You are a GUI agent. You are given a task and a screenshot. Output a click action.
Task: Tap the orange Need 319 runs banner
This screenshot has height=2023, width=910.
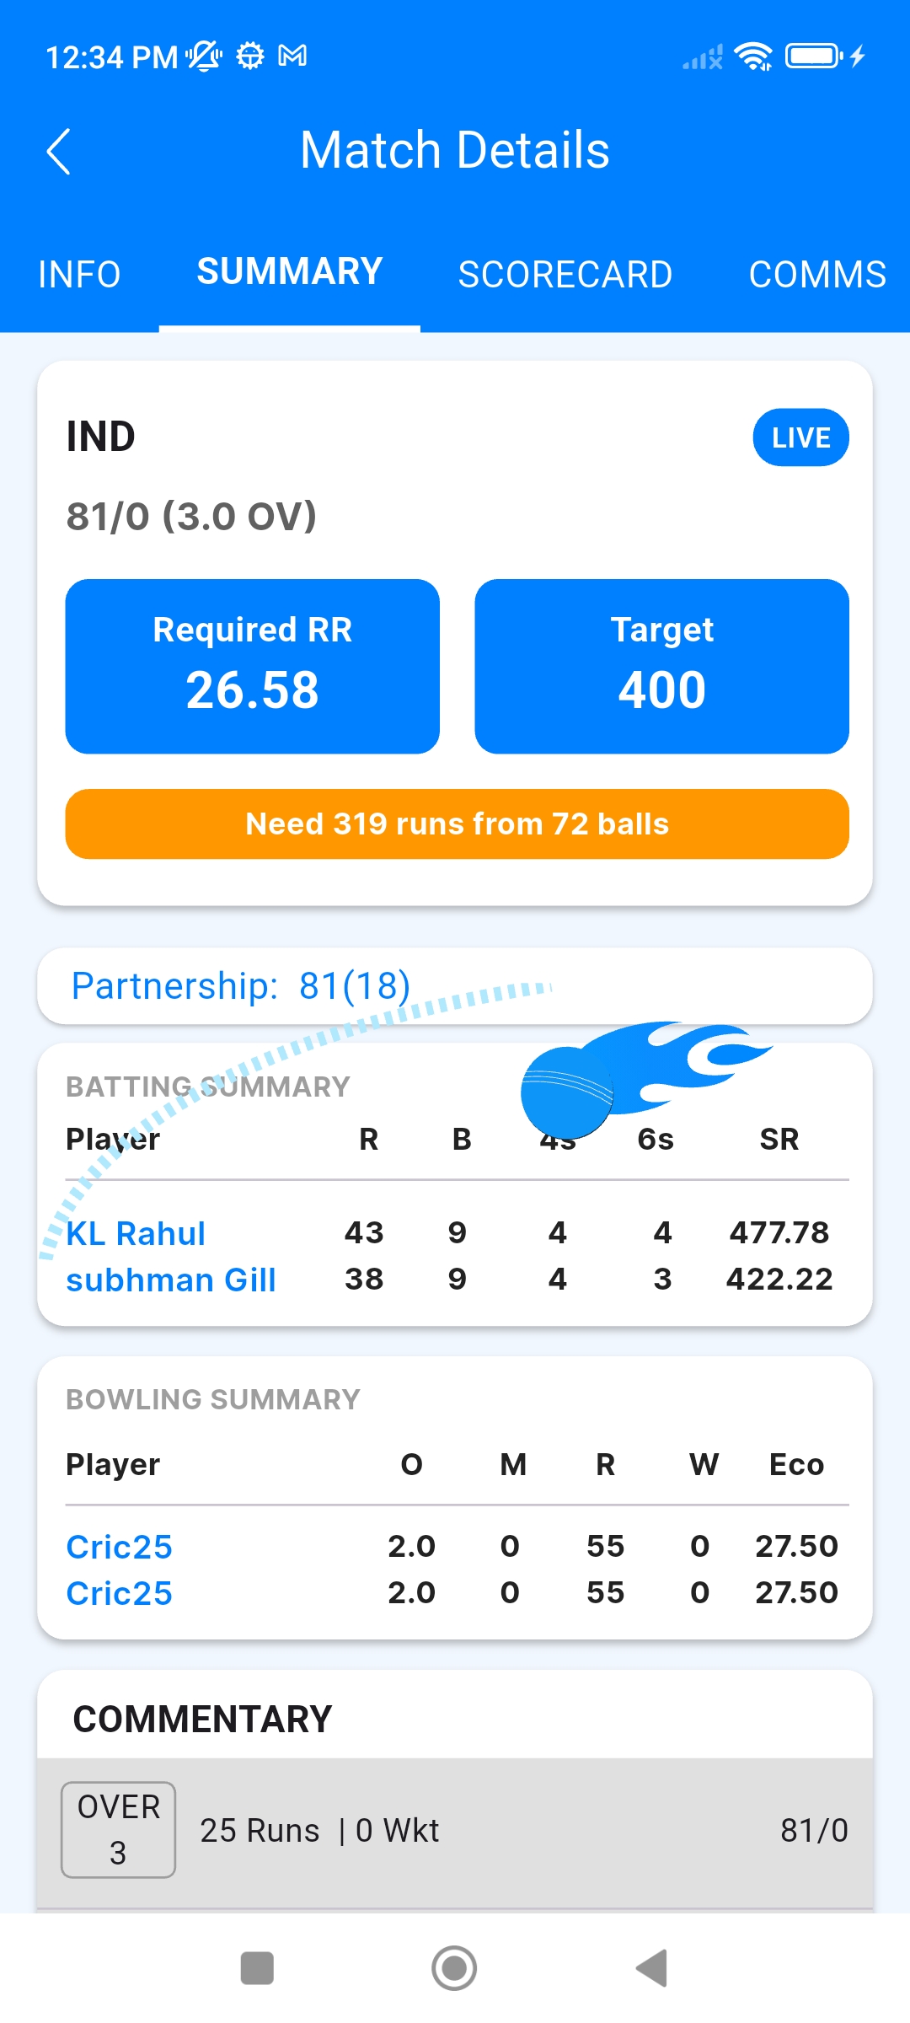[457, 824]
